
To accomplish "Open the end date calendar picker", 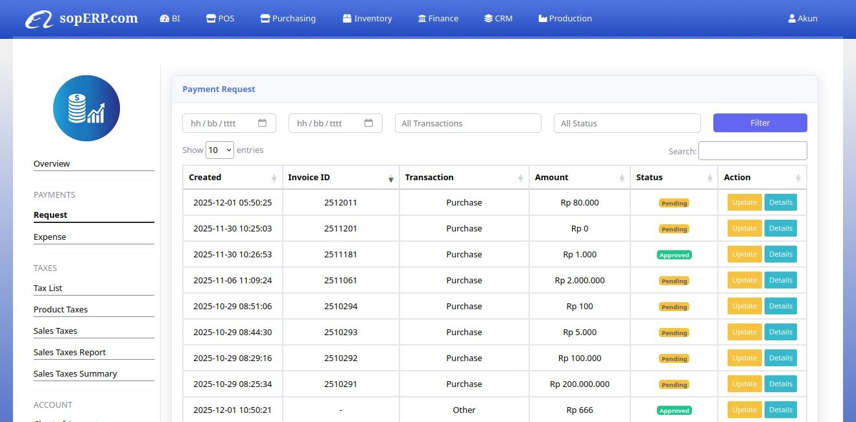I will point(368,122).
